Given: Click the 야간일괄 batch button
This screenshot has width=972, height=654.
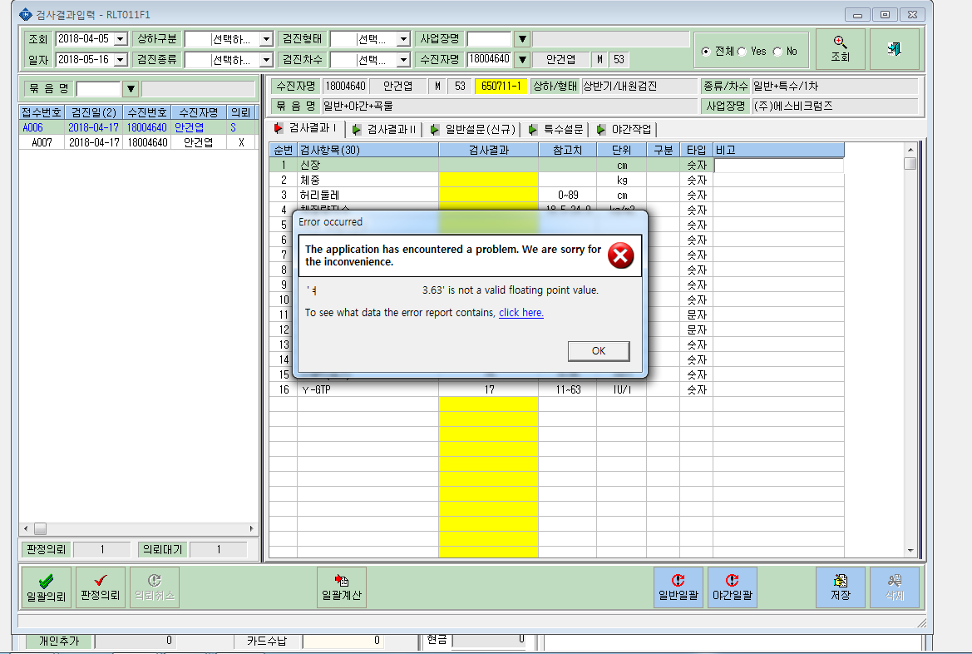Looking at the screenshot, I should pos(732,587).
